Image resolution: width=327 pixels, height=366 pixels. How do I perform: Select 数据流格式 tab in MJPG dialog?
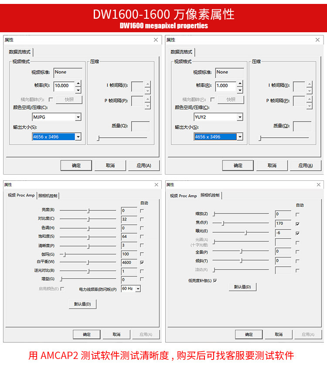[20, 52]
